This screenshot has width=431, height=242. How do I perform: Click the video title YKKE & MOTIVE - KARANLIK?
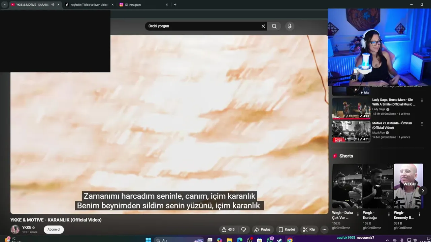pyautogui.click(x=56, y=220)
